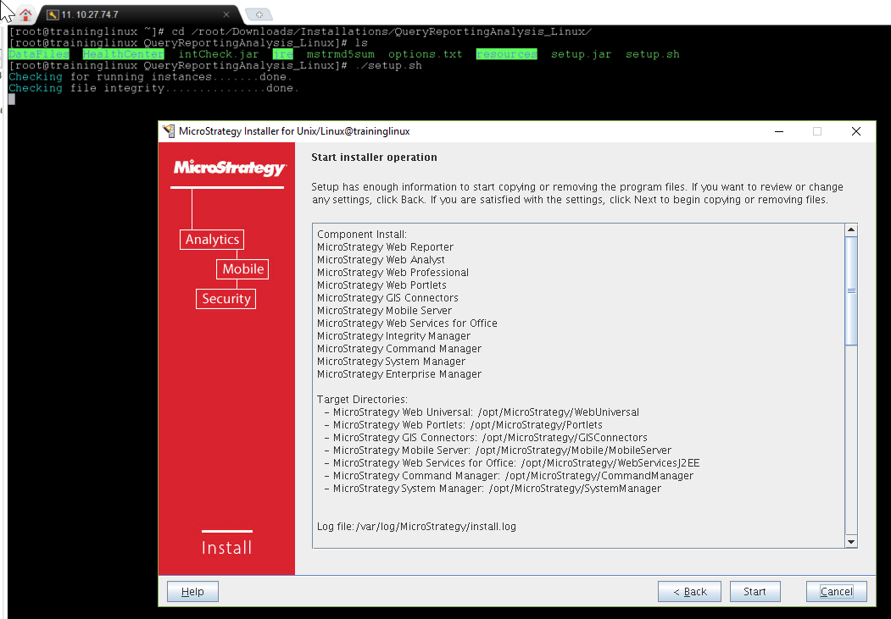Minimize the MicroStrategy Installer window
Image resolution: width=891 pixels, height=619 pixels.
(778, 131)
